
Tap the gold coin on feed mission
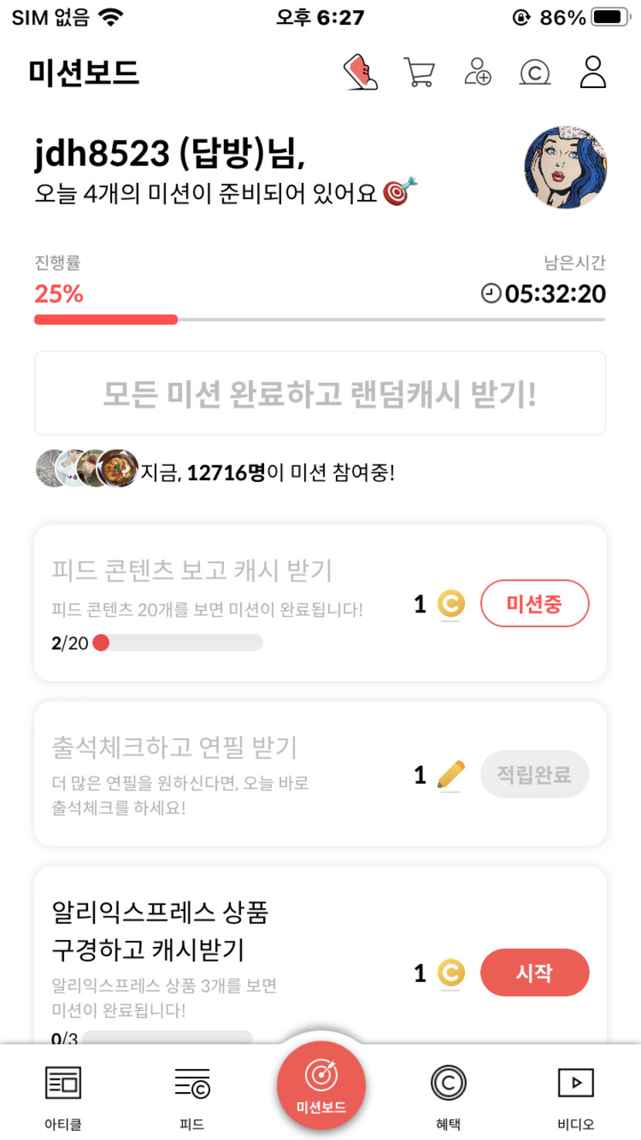(451, 604)
